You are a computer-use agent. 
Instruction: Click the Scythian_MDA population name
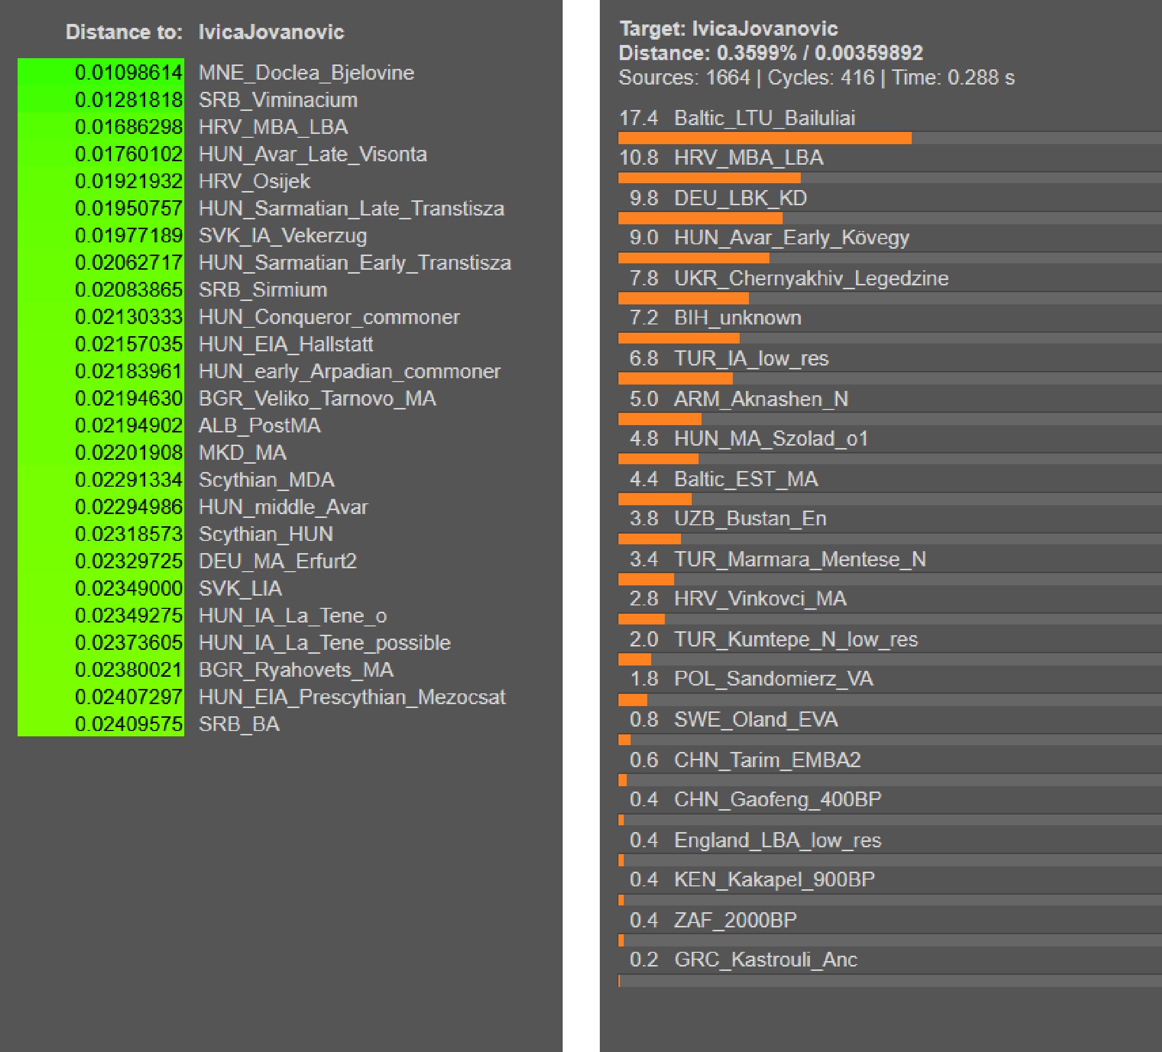pos(266,479)
